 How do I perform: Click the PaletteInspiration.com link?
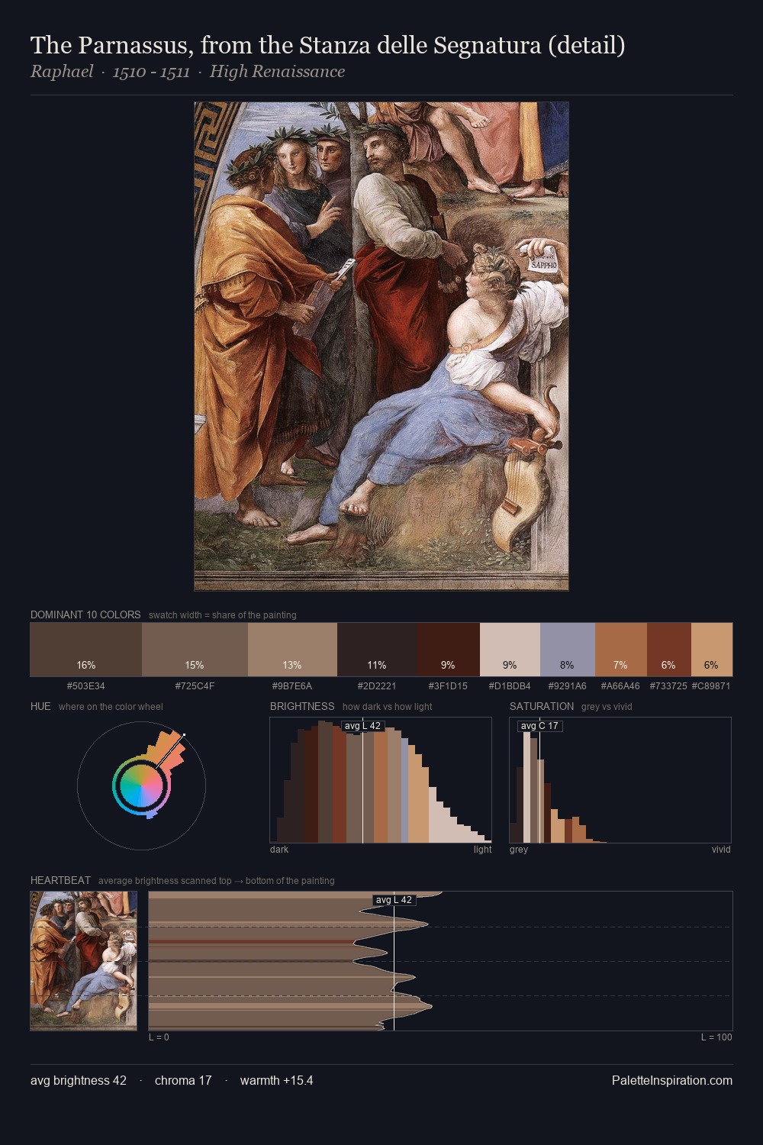671,1081
